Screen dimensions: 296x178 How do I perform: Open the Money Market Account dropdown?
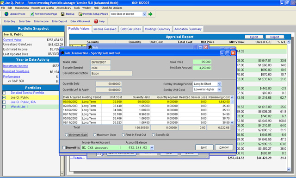pos(152,148)
